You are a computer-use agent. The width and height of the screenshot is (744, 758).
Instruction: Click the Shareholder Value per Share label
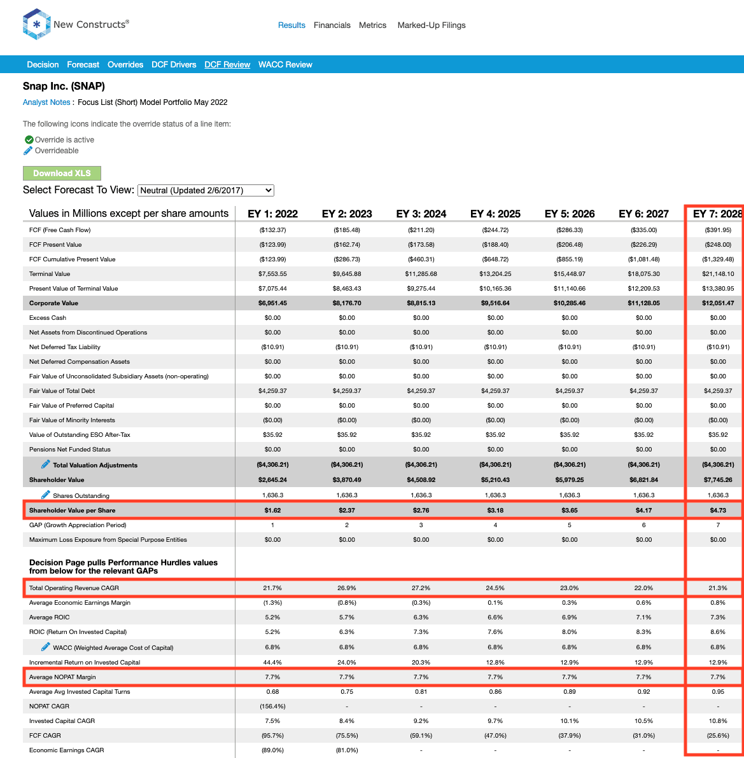pyautogui.click(x=72, y=510)
